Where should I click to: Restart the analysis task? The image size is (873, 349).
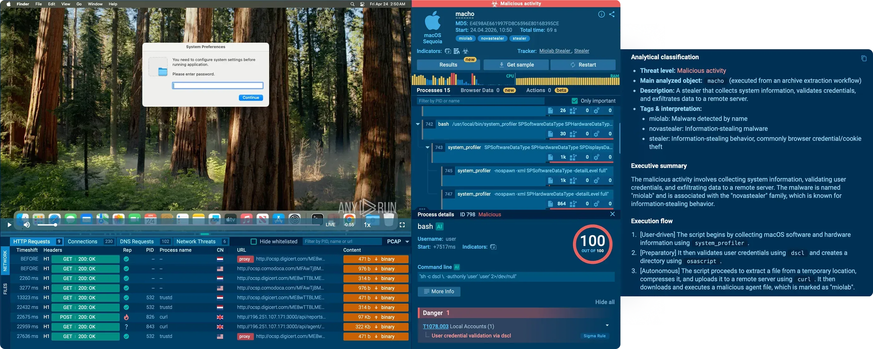(x=583, y=65)
